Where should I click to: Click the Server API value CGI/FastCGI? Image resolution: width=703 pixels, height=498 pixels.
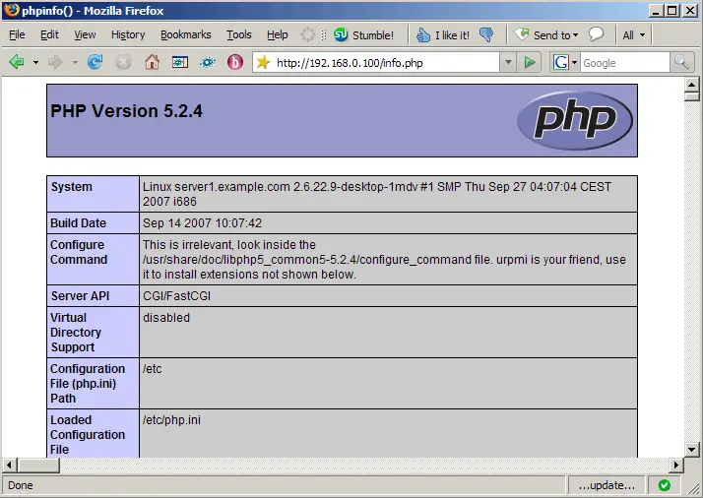pyautogui.click(x=176, y=296)
